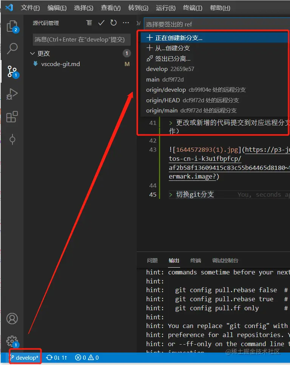
Task: Open the vscode-git.md changed file
Action: (x=60, y=64)
